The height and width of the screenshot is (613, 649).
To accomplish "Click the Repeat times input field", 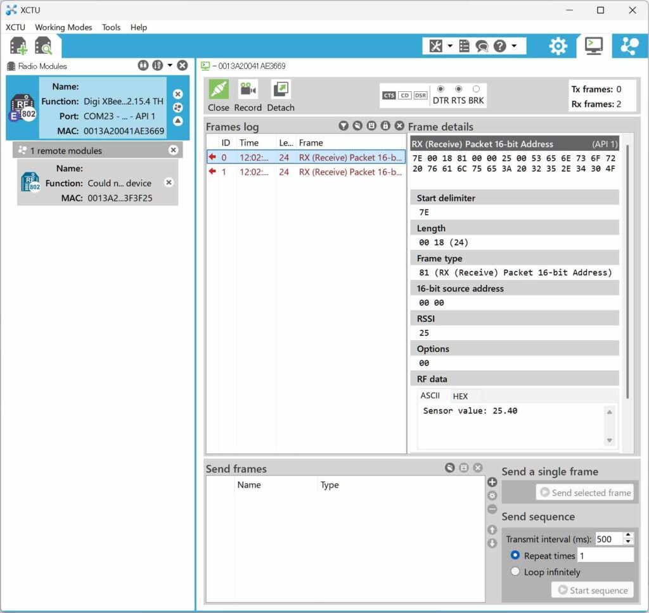I will coord(605,555).
